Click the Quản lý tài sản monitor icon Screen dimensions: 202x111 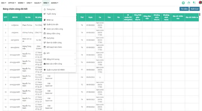coord(45,24)
